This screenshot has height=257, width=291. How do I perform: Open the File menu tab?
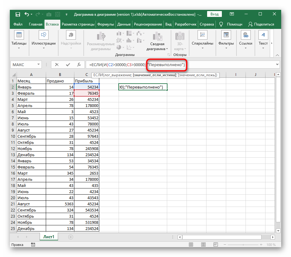pos(18,24)
